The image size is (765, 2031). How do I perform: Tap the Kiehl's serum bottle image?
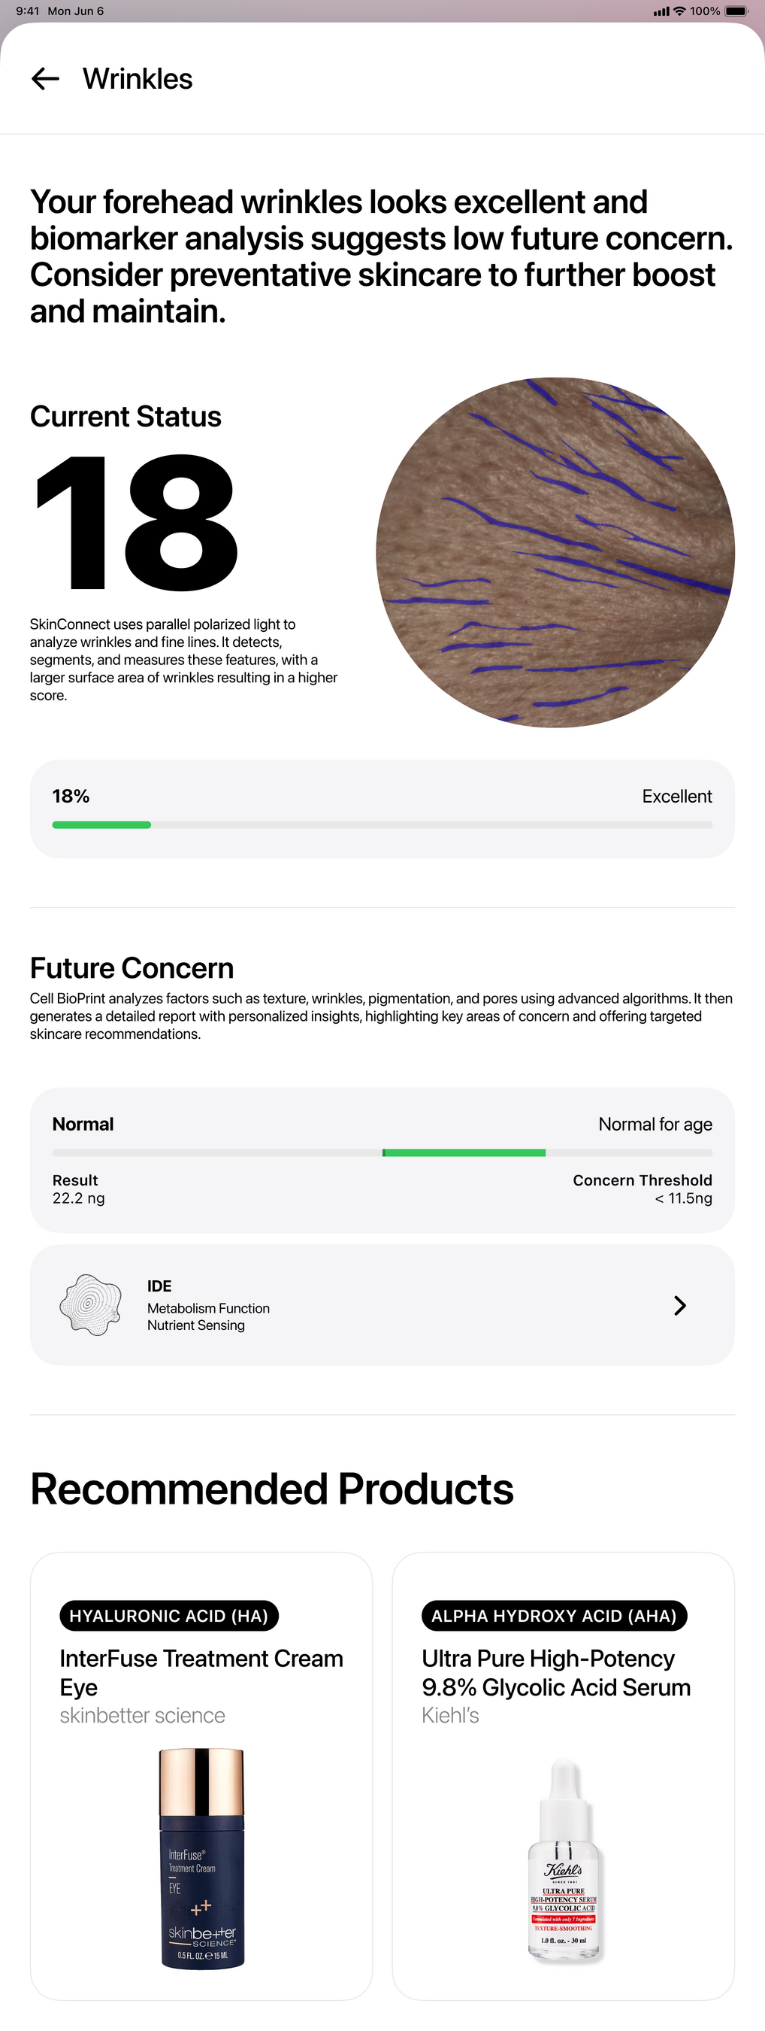tap(564, 1861)
